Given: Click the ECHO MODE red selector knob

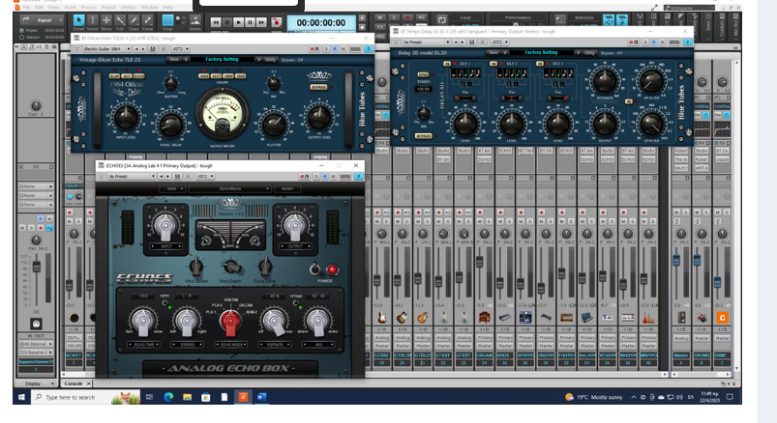Looking at the screenshot, I should [230, 322].
